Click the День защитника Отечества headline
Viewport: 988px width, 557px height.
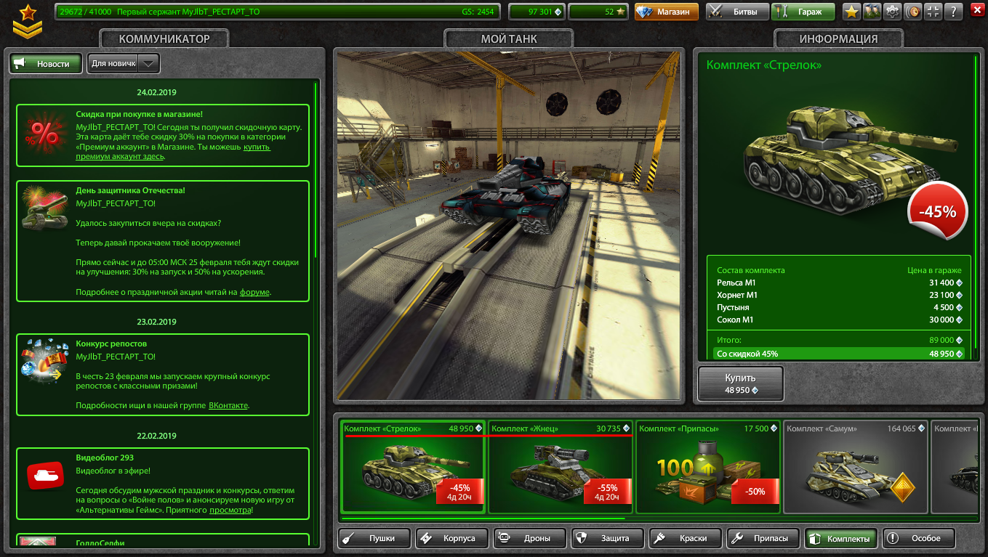tap(130, 190)
